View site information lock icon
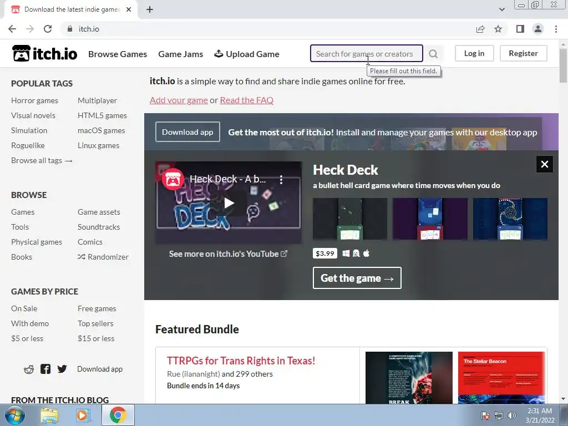Image resolution: width=568 pixels, height=426 pixels. (70, 29)
